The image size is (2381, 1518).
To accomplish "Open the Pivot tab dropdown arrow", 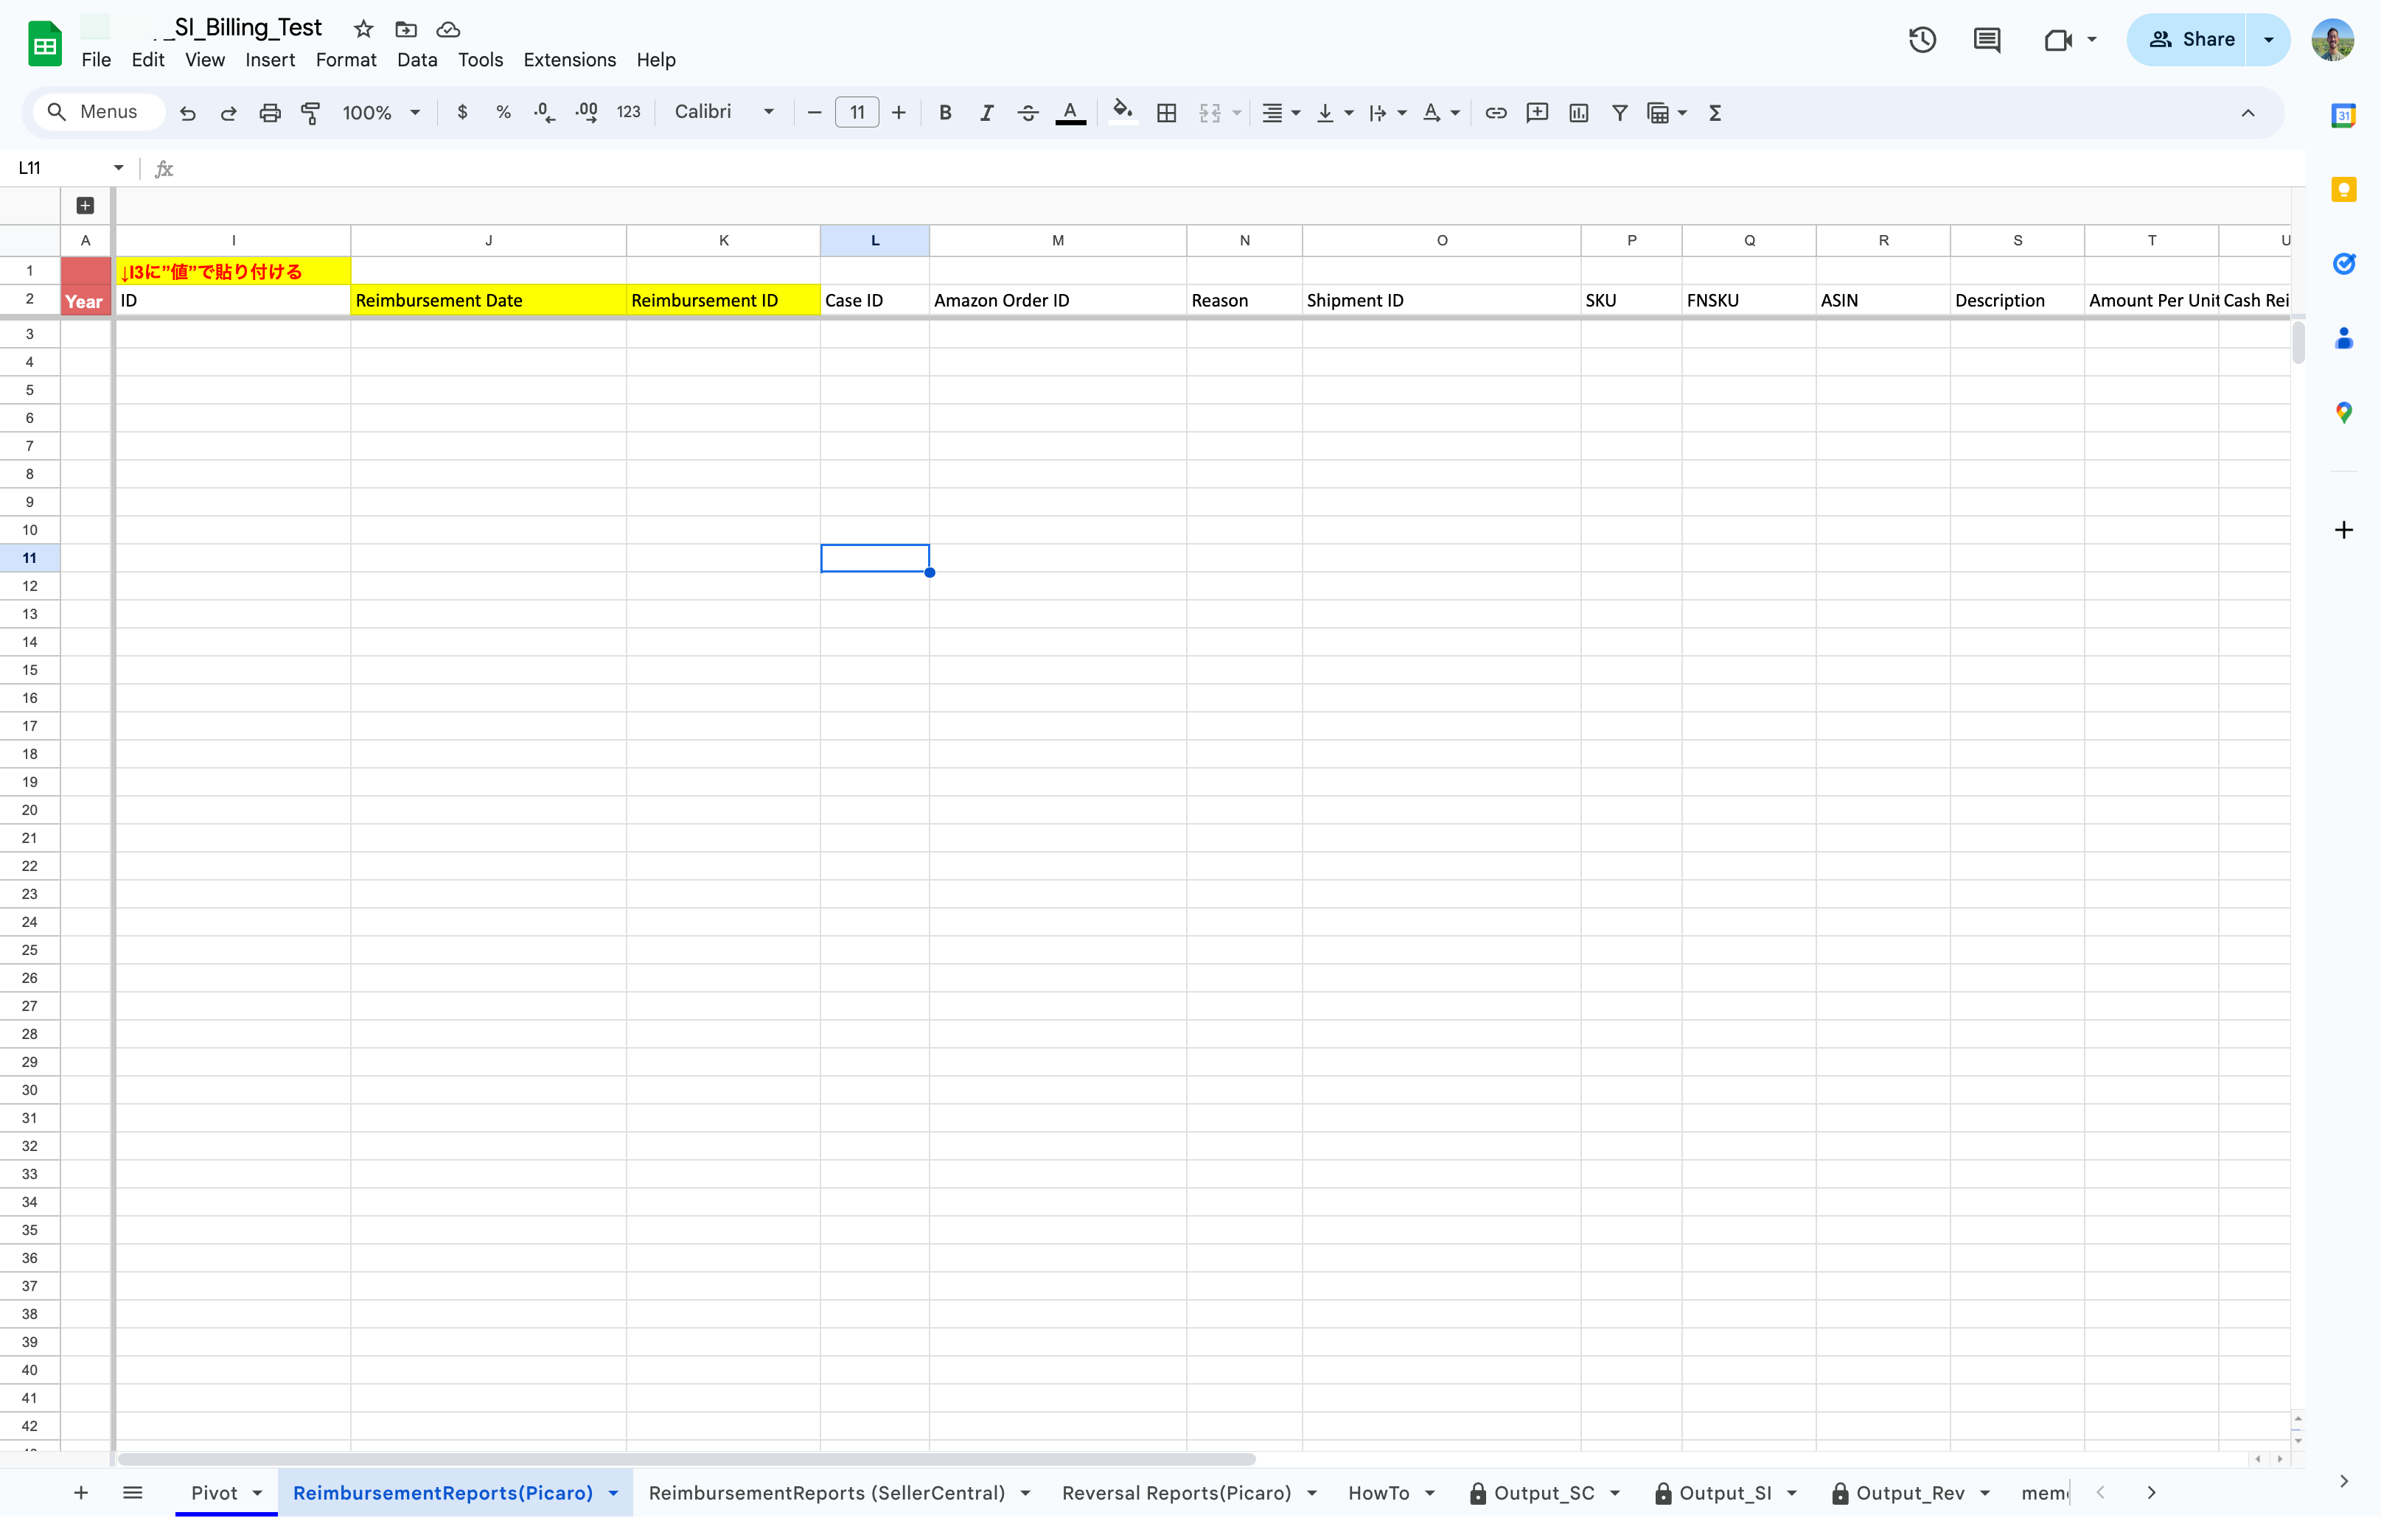I will click(x=257, y=1492).
